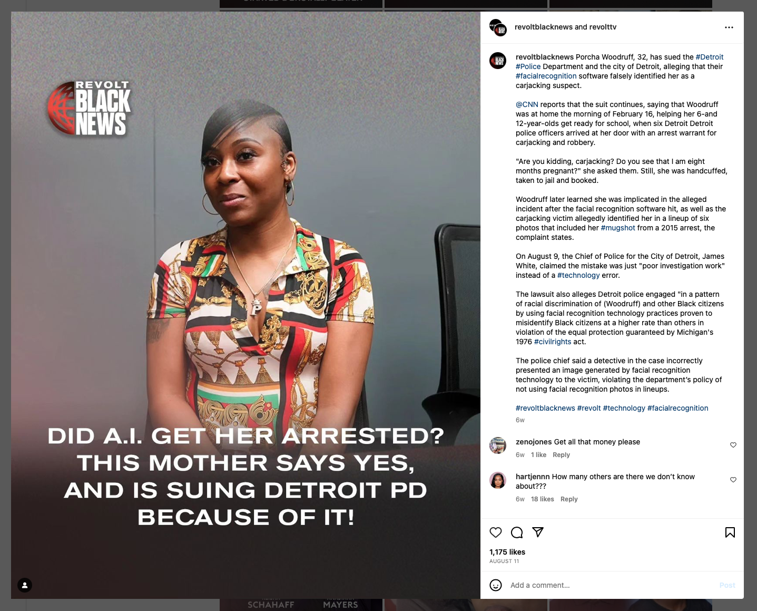
Task: Open the emoji picker smiley icon
Action: (x=496, y=585)
